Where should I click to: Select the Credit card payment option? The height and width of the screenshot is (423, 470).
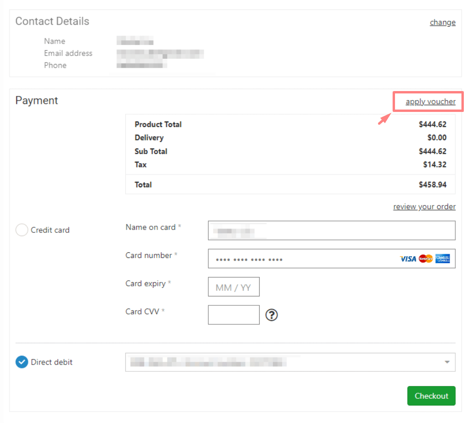coord(21,230)
